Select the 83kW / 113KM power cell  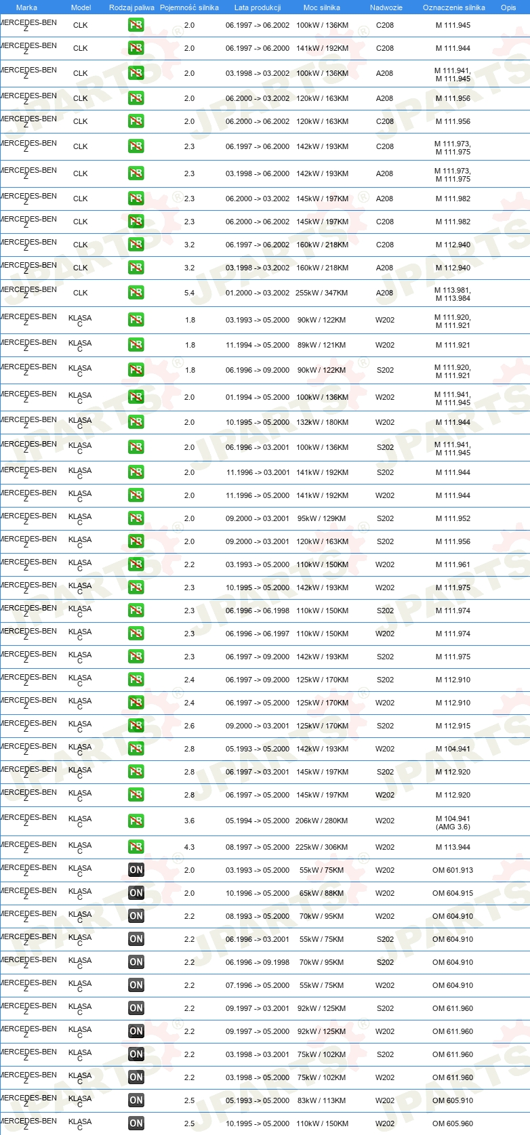pos(322,1101)
